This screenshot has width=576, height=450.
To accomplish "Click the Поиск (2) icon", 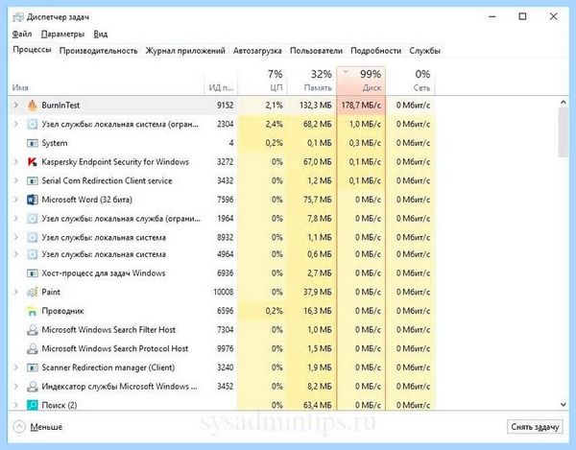I will click(33, 405).
